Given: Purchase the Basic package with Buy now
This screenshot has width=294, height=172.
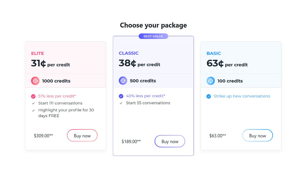Looking at the screenshot, I should pos(258,136).
